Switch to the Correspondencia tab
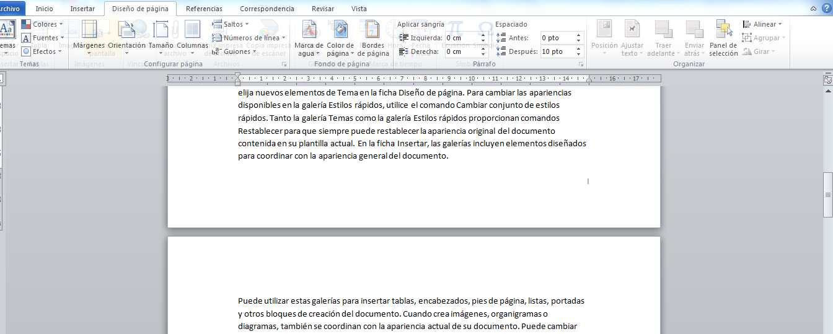This screenshot has width=833, height=334. click(267, 9)
